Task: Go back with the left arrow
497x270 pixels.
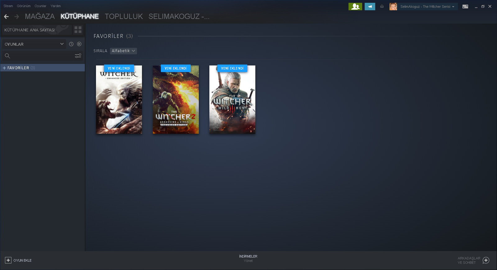Action: (6, 16)
